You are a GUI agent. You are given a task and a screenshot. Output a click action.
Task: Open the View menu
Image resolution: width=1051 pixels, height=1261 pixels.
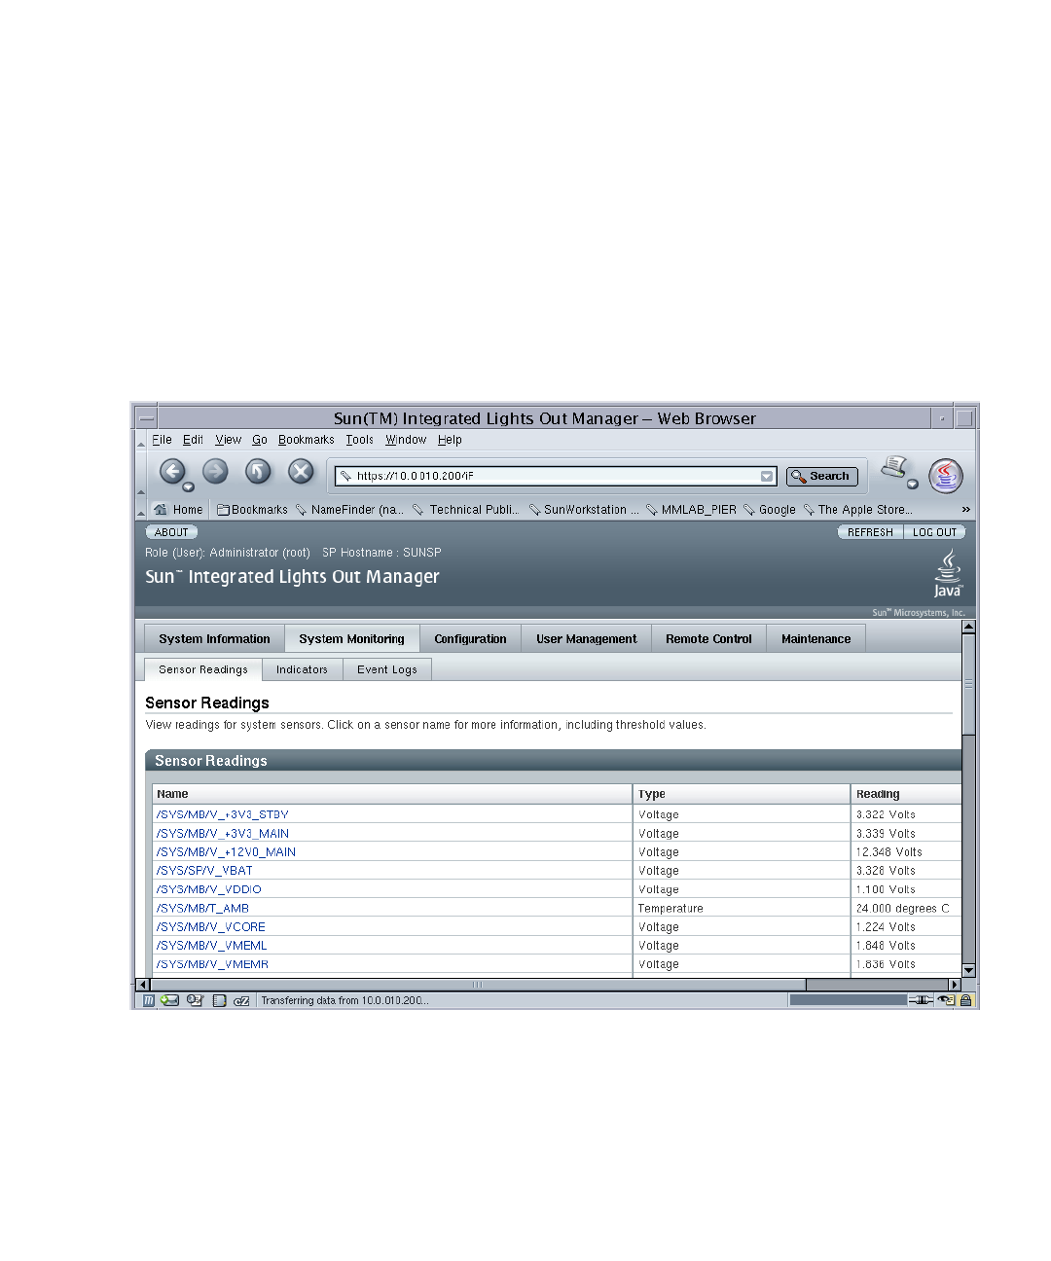point(228,440)
